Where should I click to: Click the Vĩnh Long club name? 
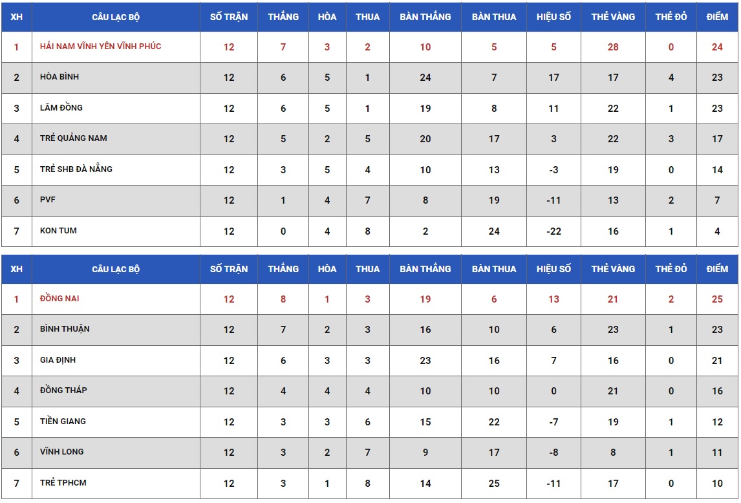[61, 452]
